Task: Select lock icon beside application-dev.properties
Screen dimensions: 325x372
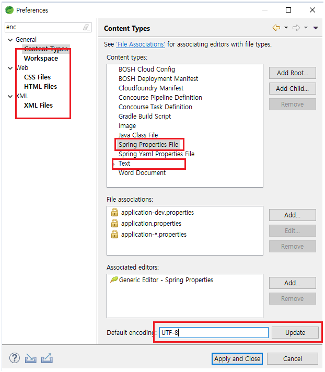Action: [114, 212]
